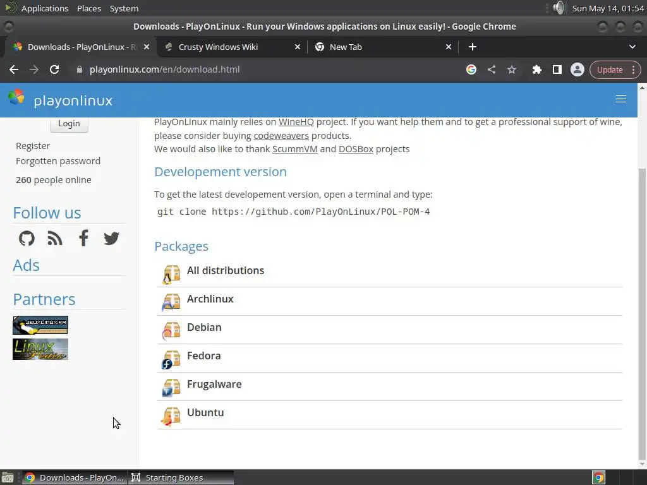Open the GitHub social icon
This screenshot has height=485, width=647.
click(27, 238)
